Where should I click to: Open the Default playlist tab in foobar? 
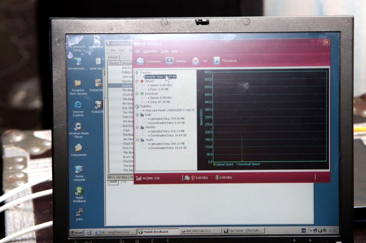113,57
